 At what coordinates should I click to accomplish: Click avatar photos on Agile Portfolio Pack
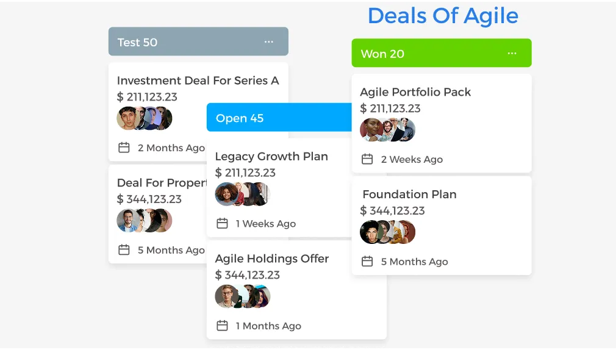[x=387, y=130]
